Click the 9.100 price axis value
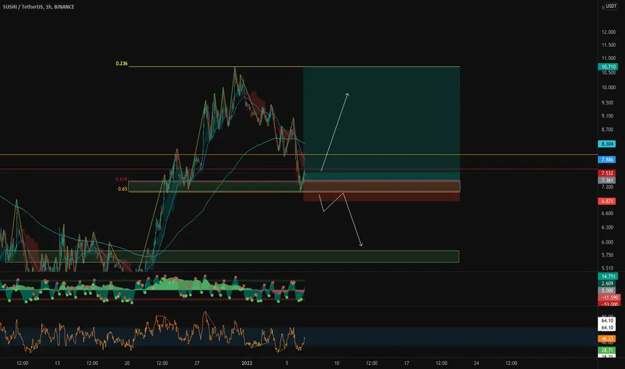The width and height of the screenshot is (625, 369). coord(608,116)
